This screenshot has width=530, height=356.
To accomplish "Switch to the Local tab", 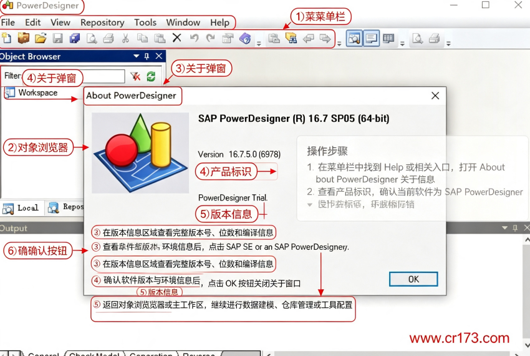I will [21, 208].
